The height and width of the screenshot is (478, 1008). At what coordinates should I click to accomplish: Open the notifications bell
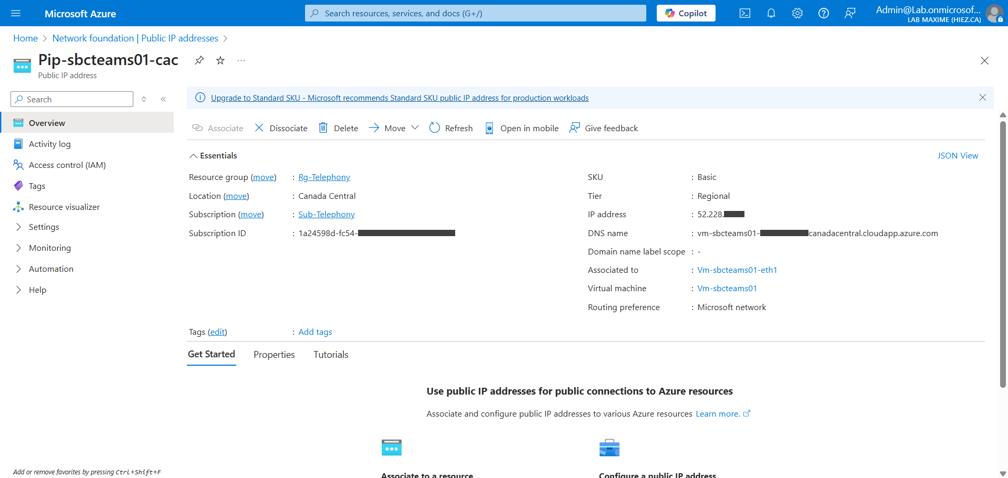coord(771,14)
